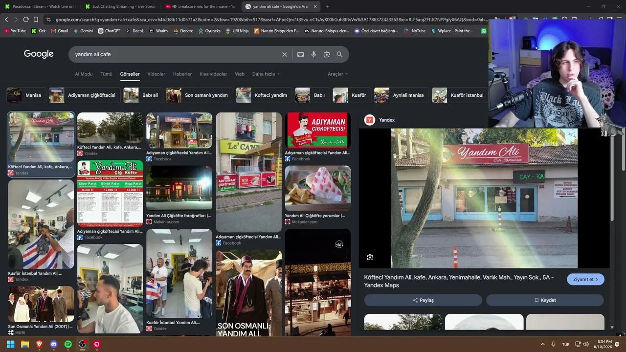Switch to the Just Chatting Streaming tab
Viewport: 626px width, 352px height.
pyautogui.click(x=120, y=6)
